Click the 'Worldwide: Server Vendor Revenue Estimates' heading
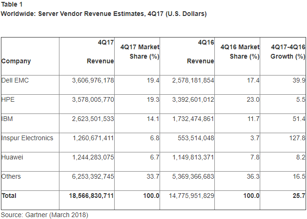The image size is (307, 219). (x=103, y=14)
